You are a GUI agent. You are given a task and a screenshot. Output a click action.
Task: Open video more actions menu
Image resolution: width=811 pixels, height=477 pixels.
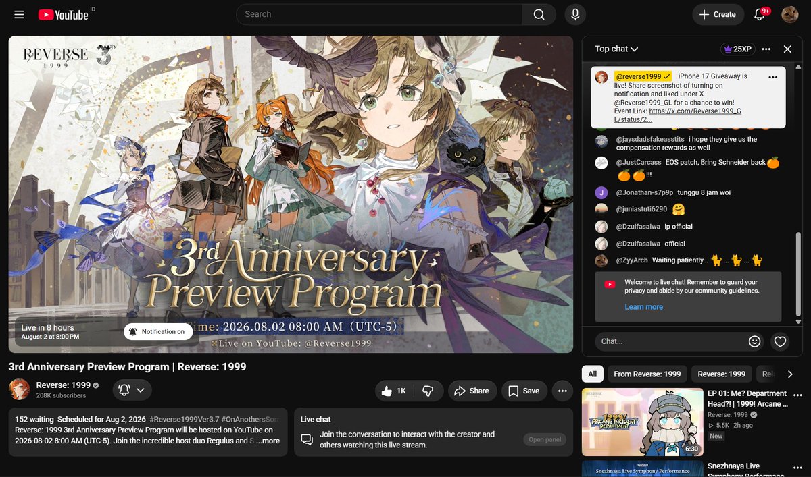pos(562,391)
